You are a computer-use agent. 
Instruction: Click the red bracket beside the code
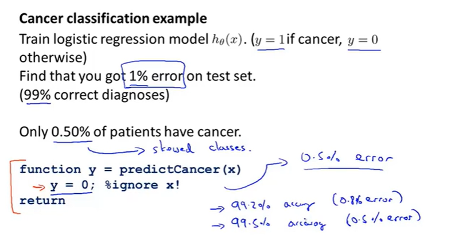click(14, 186)
